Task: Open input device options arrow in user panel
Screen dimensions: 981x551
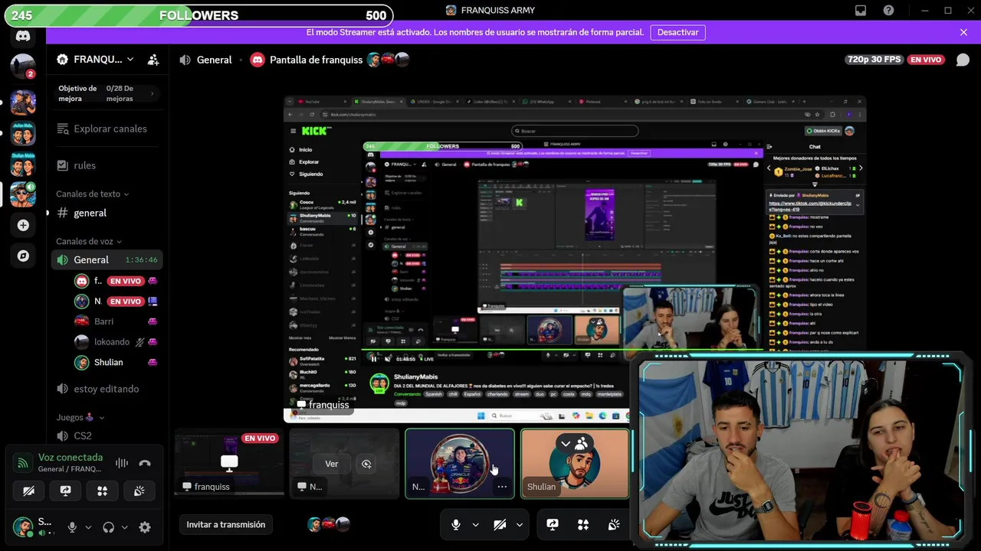Action: (x=88, y=527)
